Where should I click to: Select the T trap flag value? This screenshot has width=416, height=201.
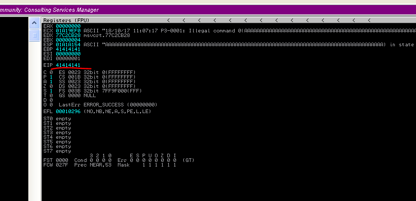51,95
